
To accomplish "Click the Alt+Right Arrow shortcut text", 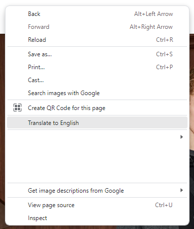I will point(151,27).
